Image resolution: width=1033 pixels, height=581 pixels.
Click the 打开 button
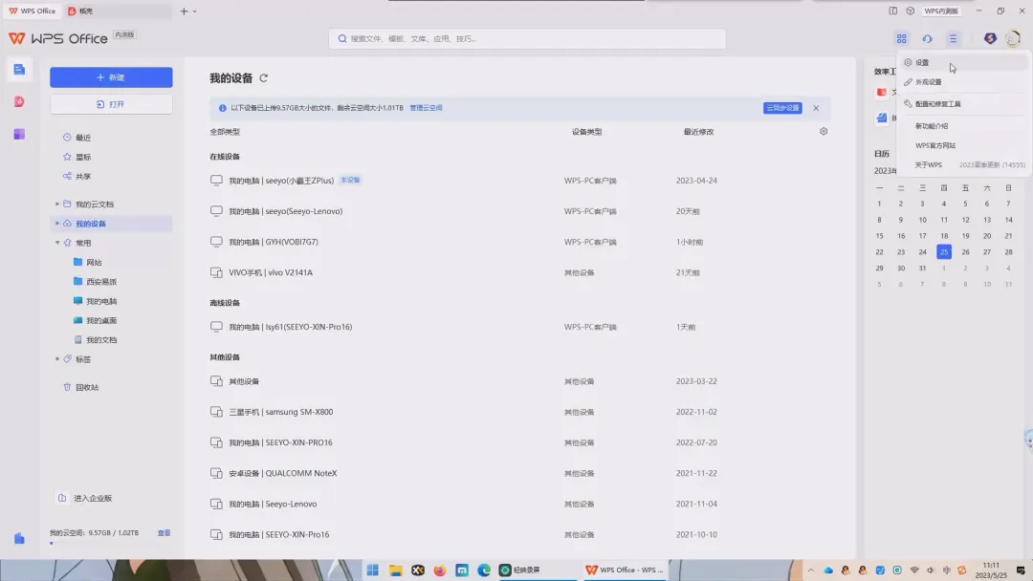111,104
